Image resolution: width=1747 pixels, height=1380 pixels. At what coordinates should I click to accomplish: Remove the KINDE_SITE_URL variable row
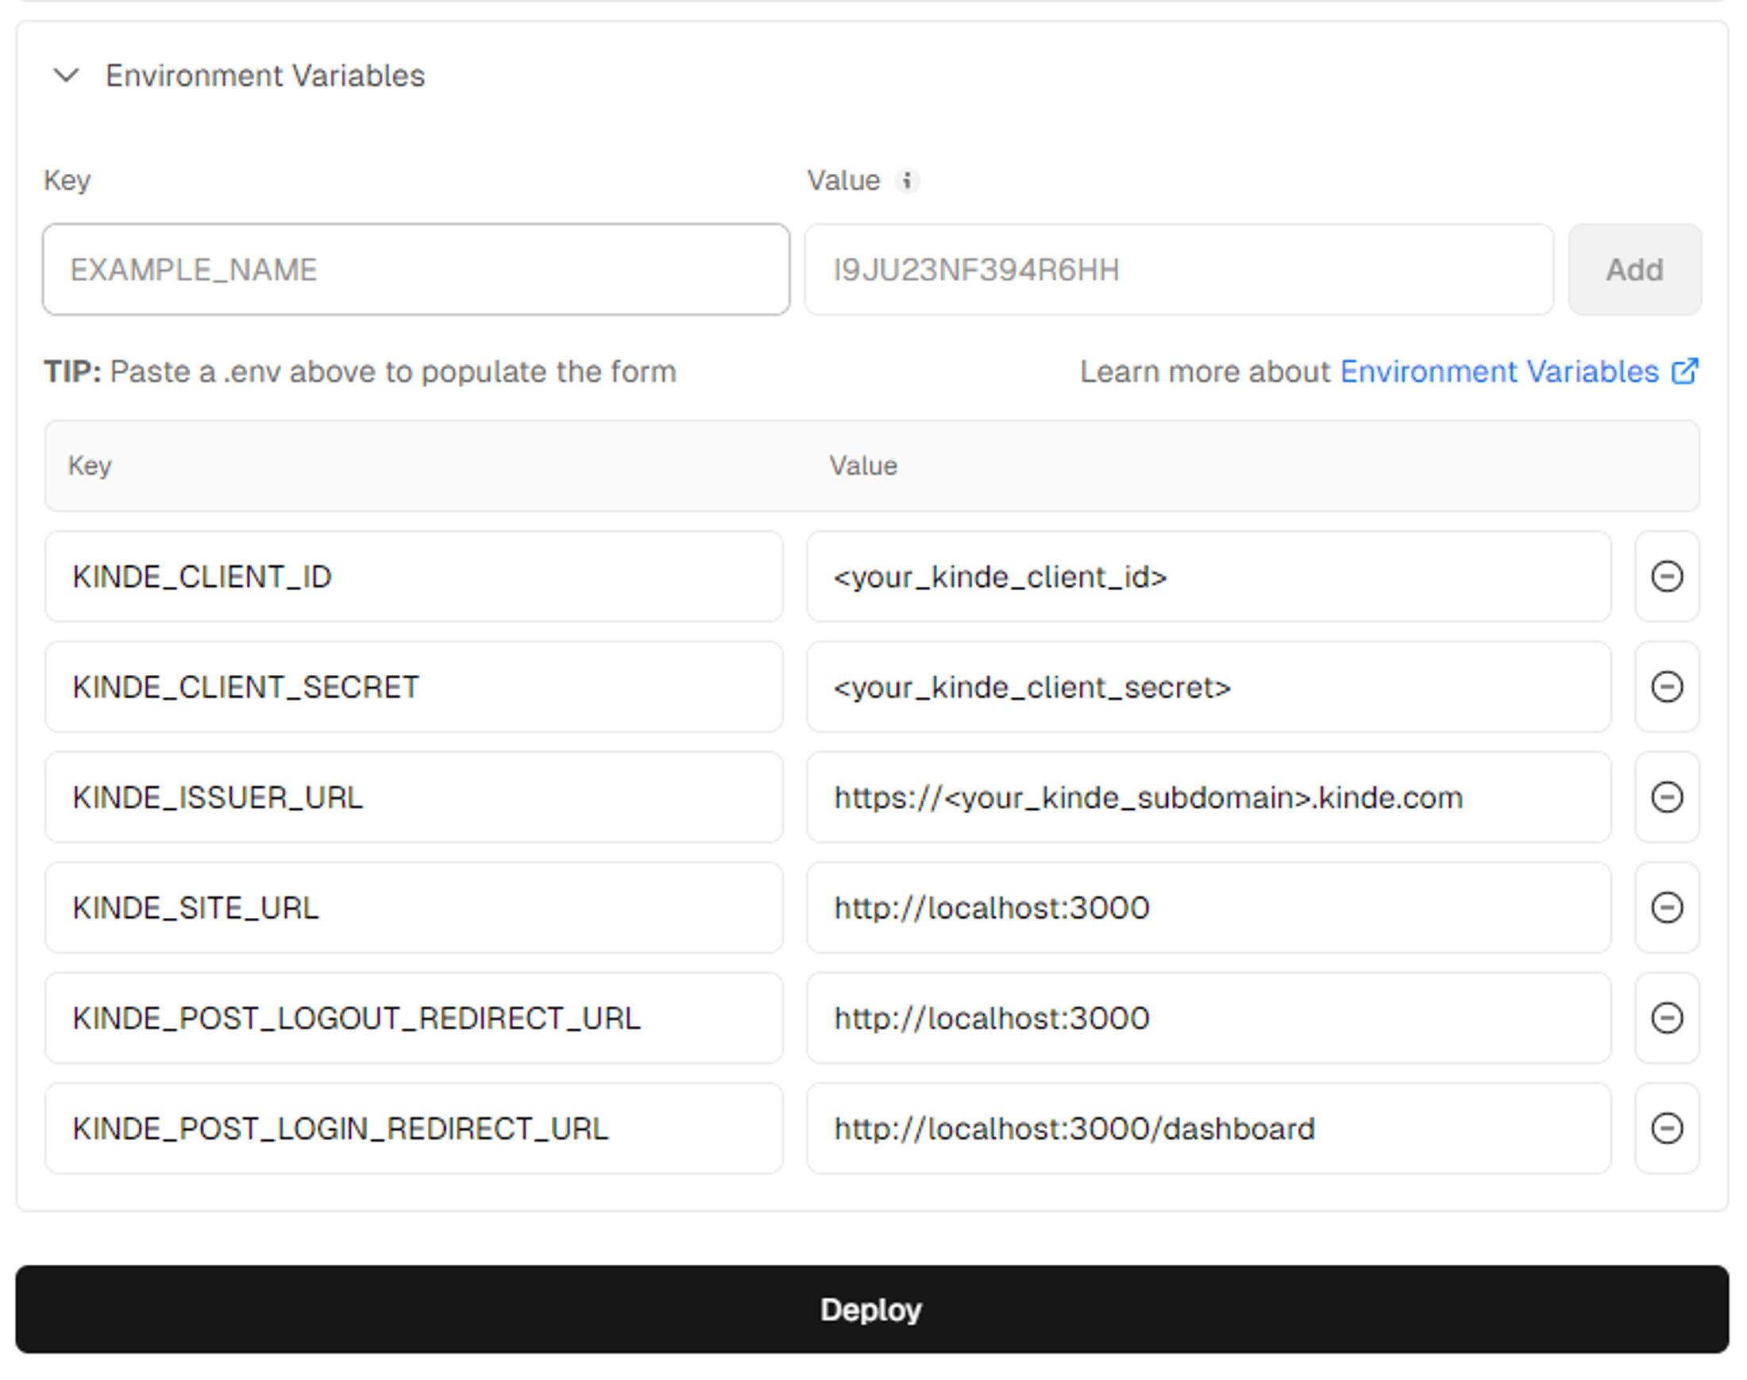[x=1666, y=908]
